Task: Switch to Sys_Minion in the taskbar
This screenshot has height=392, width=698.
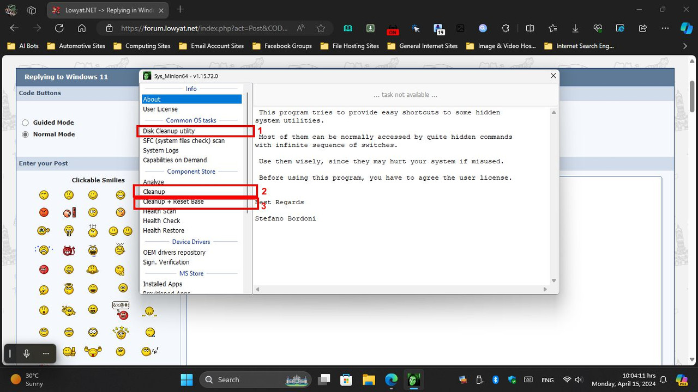Action: [x=414, y=379]
